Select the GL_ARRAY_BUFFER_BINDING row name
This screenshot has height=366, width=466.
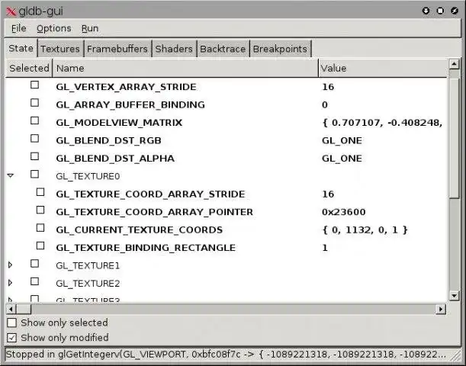(x=130, y=104)
